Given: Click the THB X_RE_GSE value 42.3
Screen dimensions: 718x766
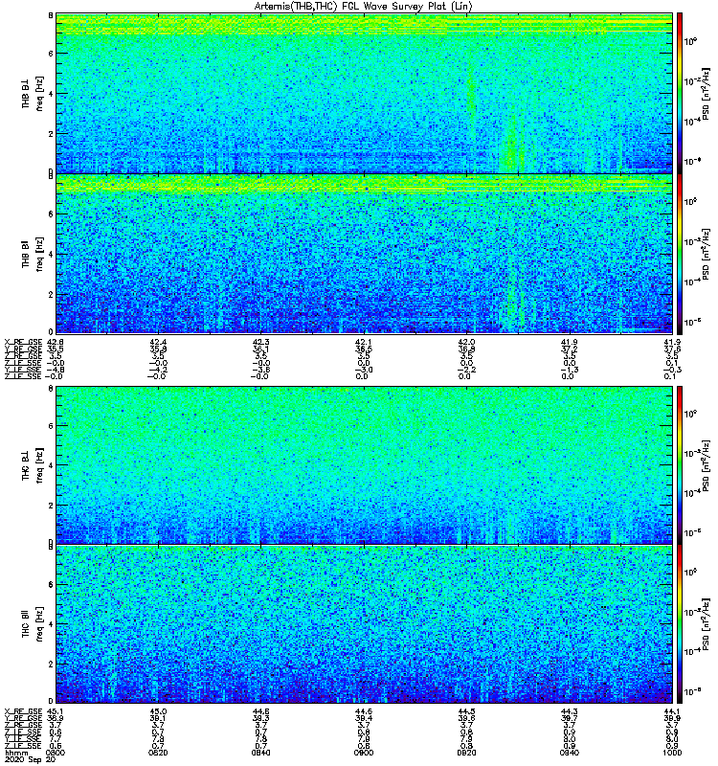Looking at the screenshot, I should (260, 342).
